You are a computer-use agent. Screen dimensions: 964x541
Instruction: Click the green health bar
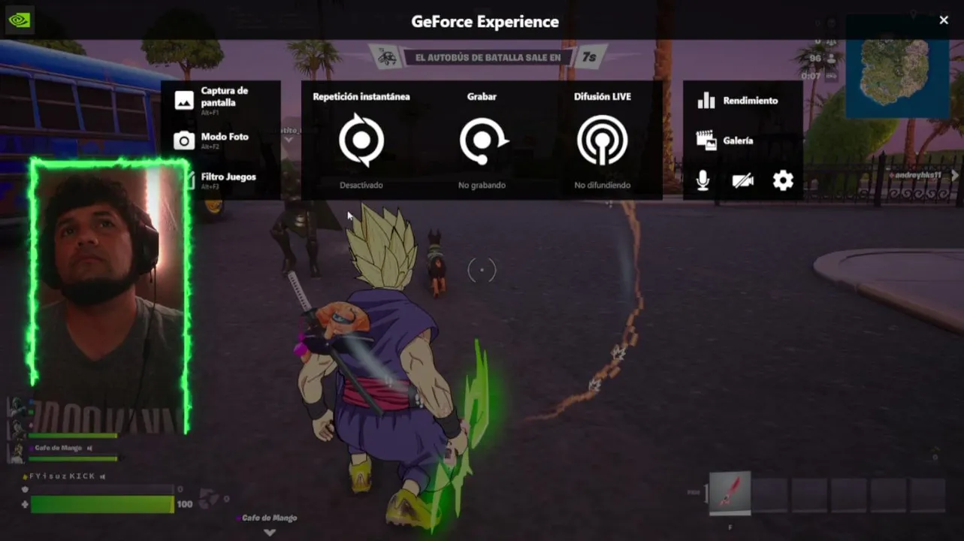(x=101, y=504)
